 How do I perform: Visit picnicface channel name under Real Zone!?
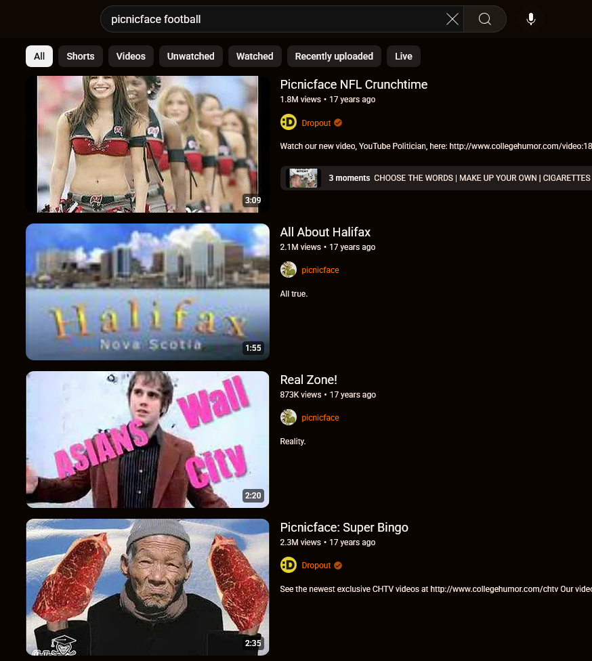tap(320, 417)
